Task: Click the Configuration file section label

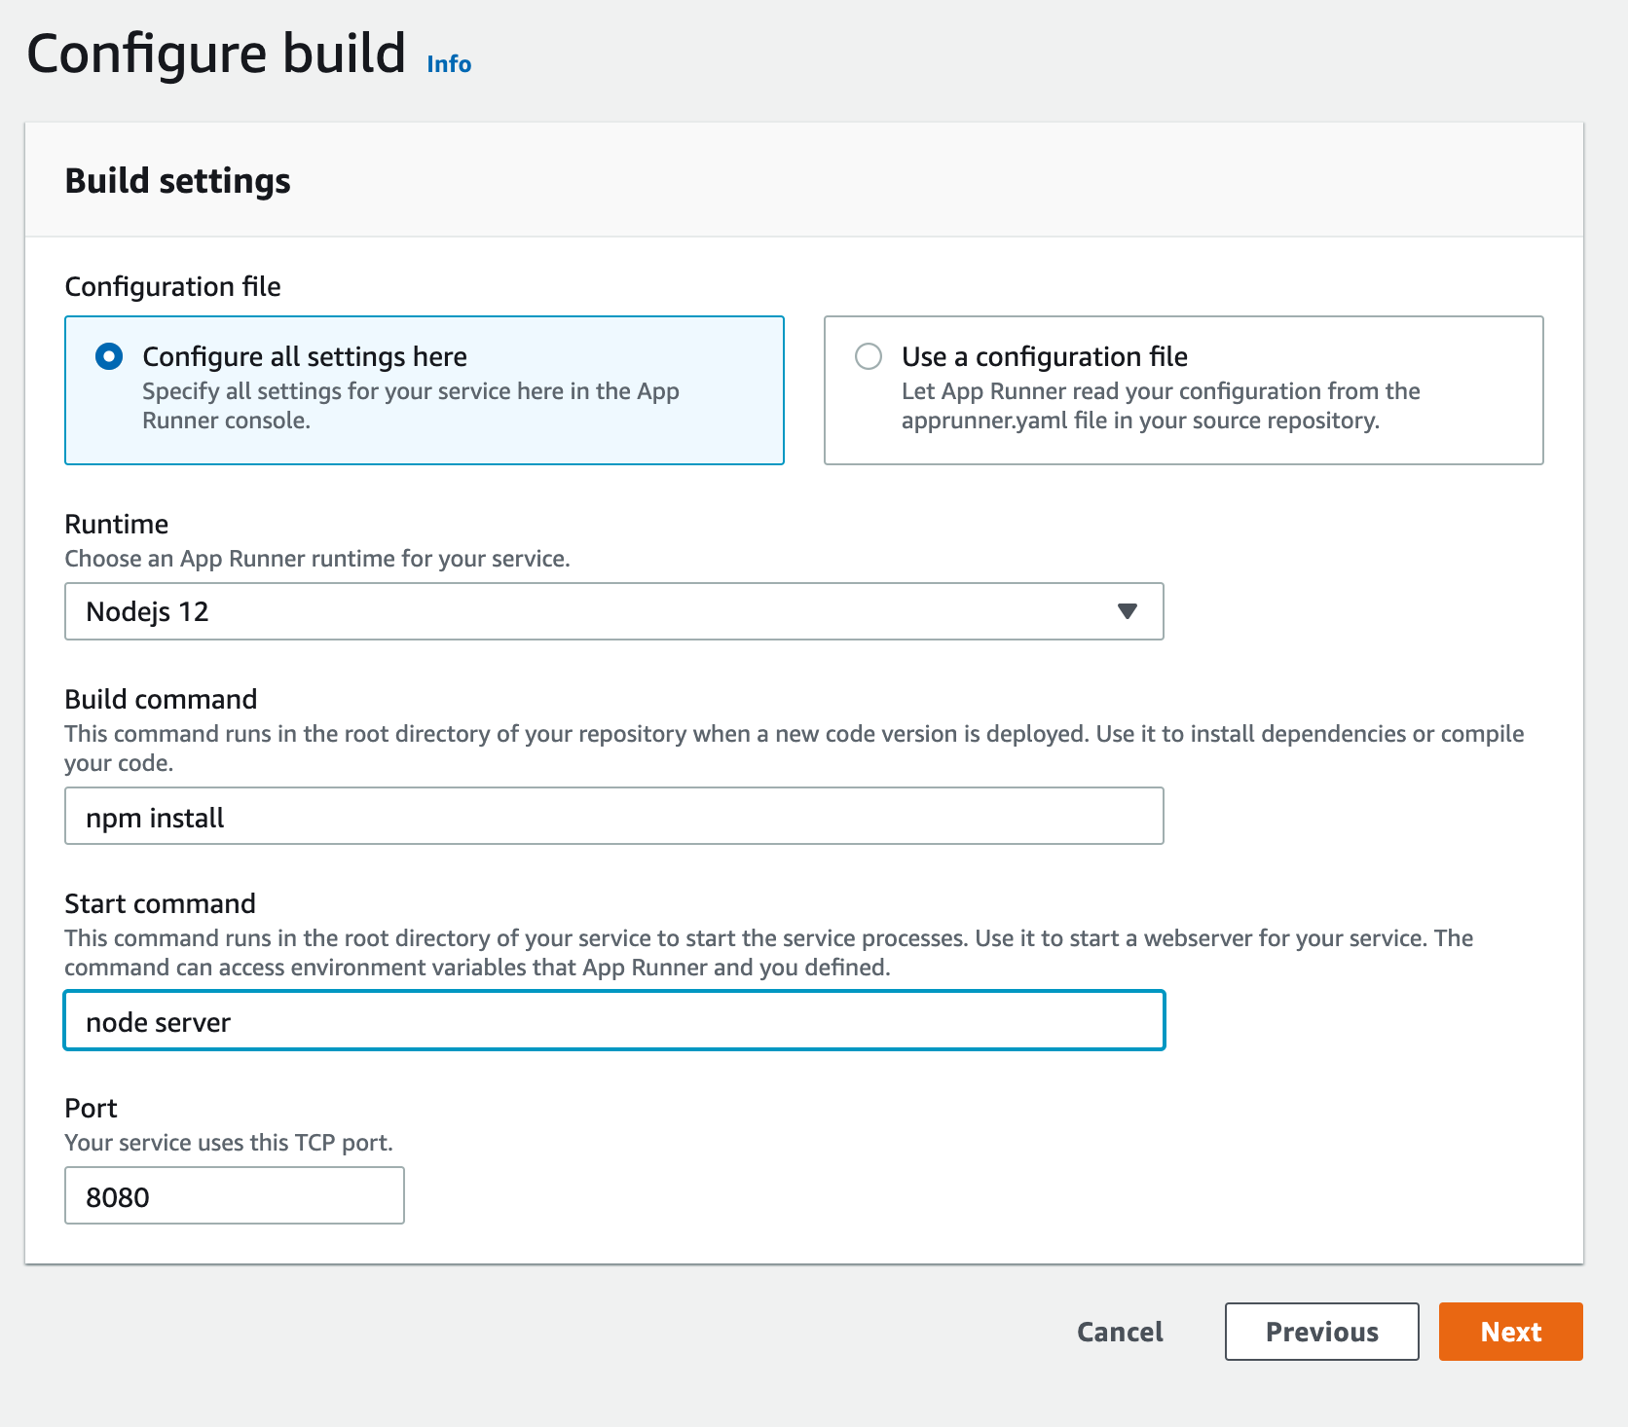Action: tap(172, 287)
